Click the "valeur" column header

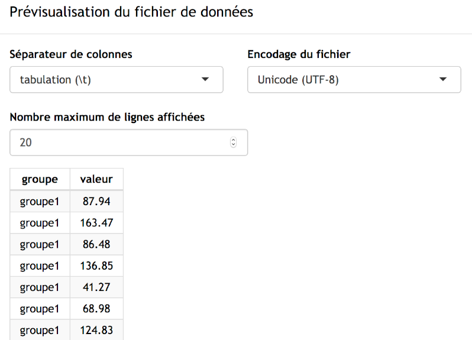[x=96, y=179]
